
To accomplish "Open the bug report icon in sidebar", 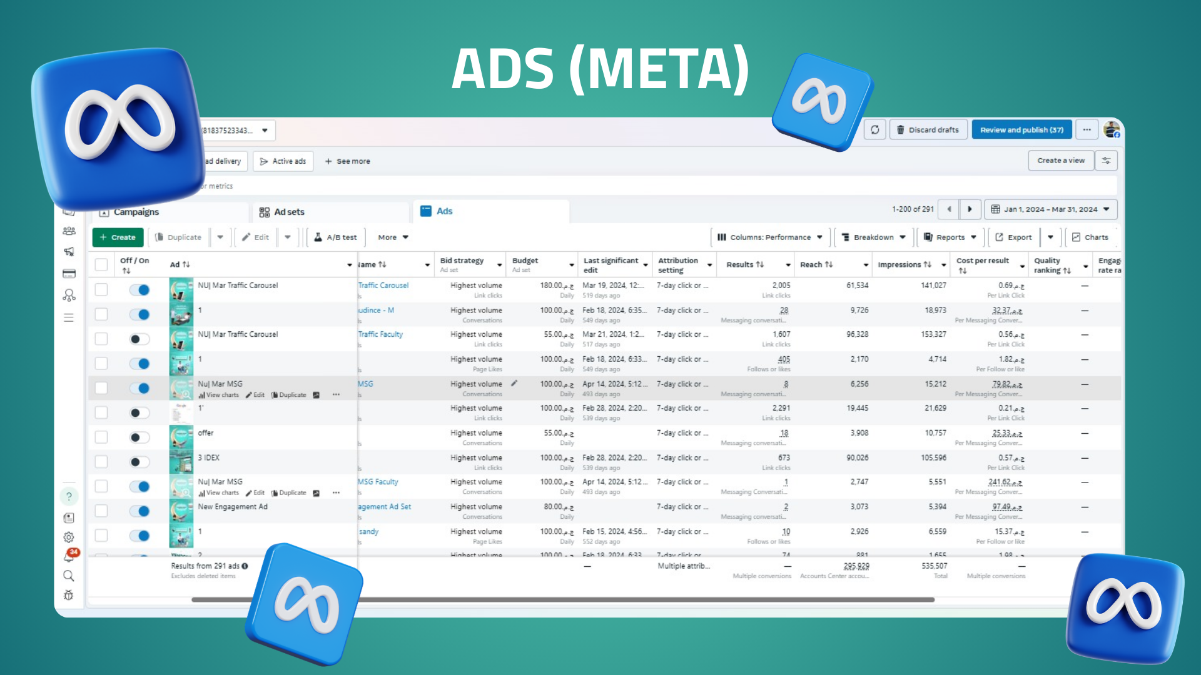I will (69, 595).
